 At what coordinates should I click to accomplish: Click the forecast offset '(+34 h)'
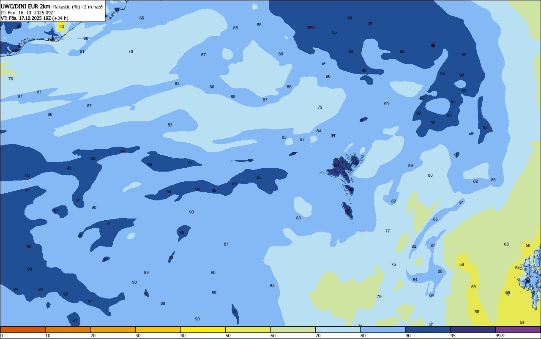(x=60, y=18)
